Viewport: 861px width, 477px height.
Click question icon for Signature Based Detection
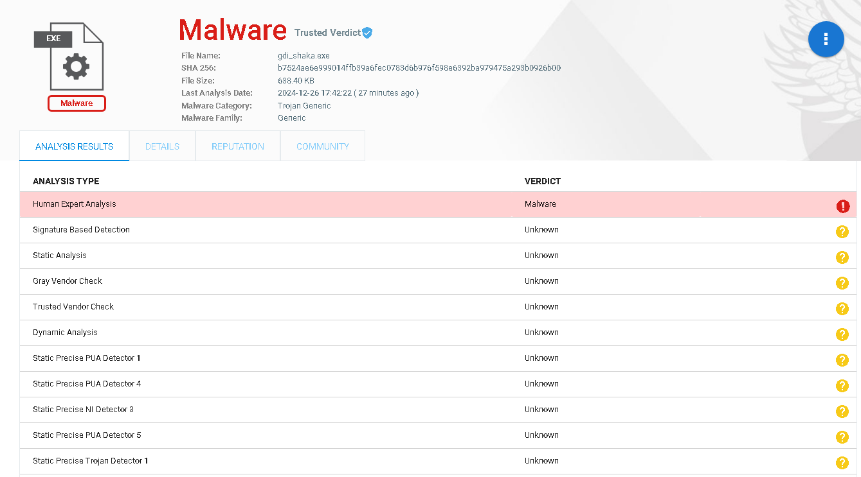pos(842,232)
